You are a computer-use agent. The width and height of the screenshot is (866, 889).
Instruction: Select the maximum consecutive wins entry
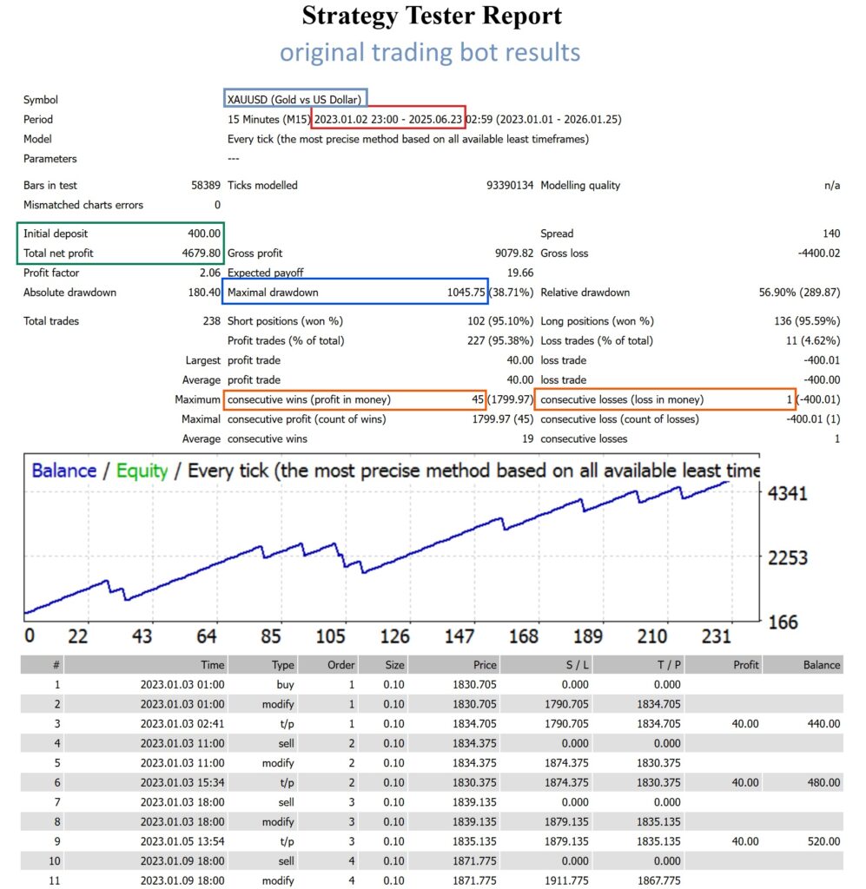[354, 399]
